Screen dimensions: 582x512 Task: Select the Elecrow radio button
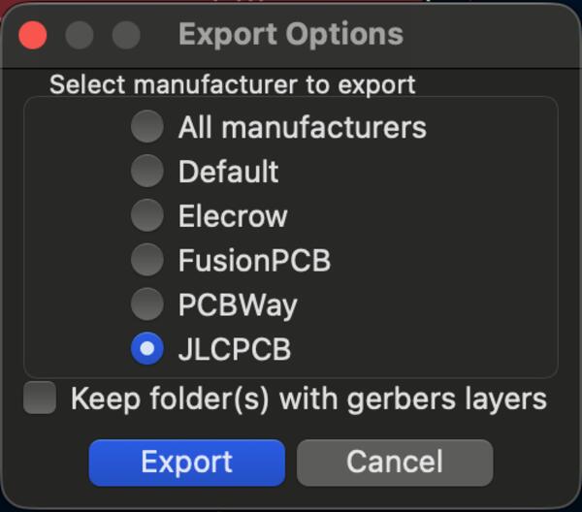tap(147, 215)
